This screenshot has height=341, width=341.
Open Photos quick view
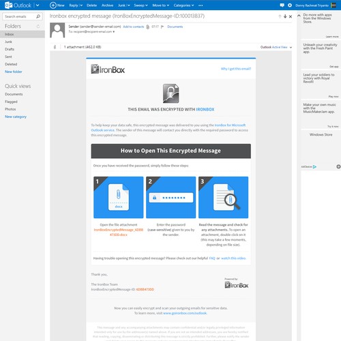[x=10, y=109]
